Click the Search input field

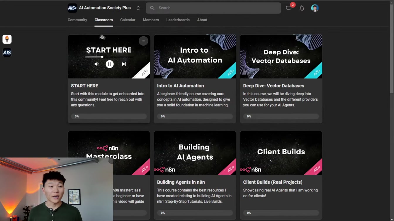click(213, 8)
